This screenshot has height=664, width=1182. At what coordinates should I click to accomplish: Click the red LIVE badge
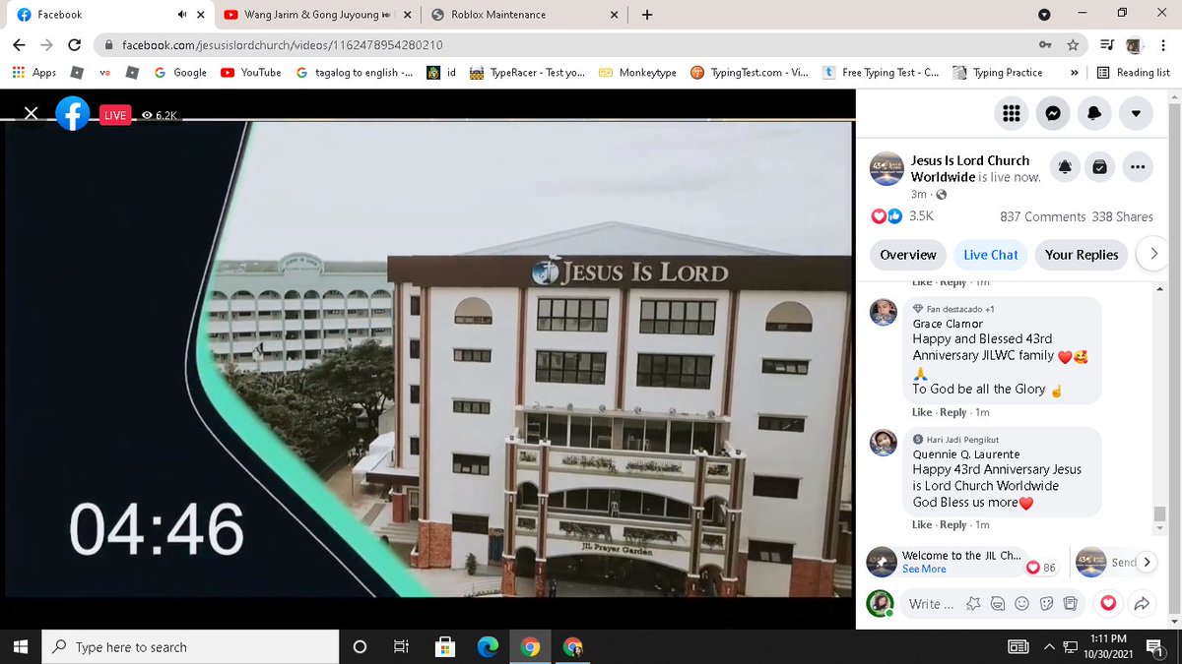click(115, 115)
